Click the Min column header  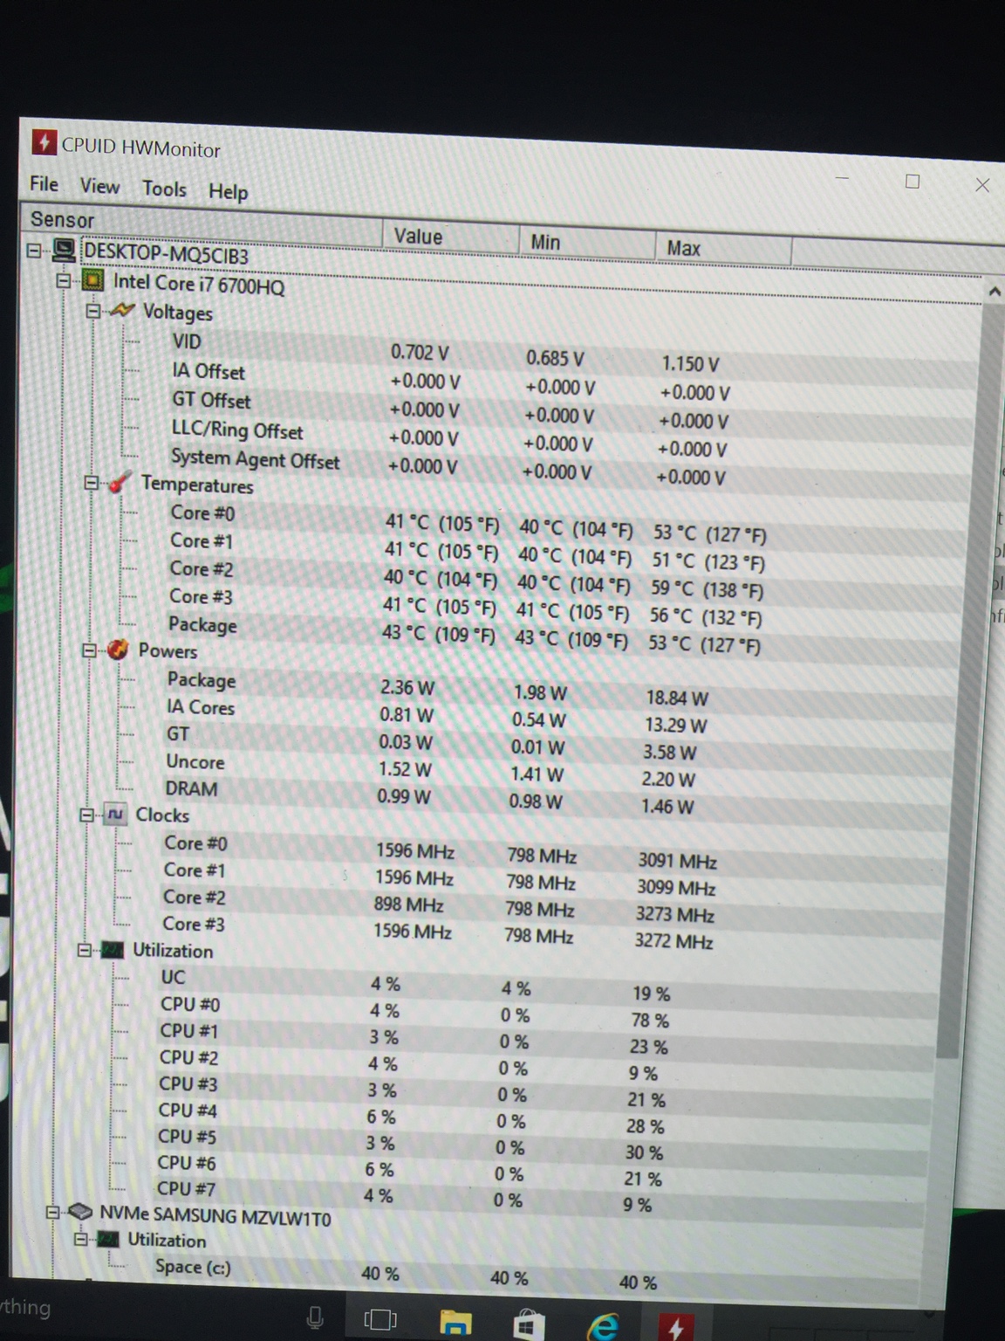[x=586, y=242]
